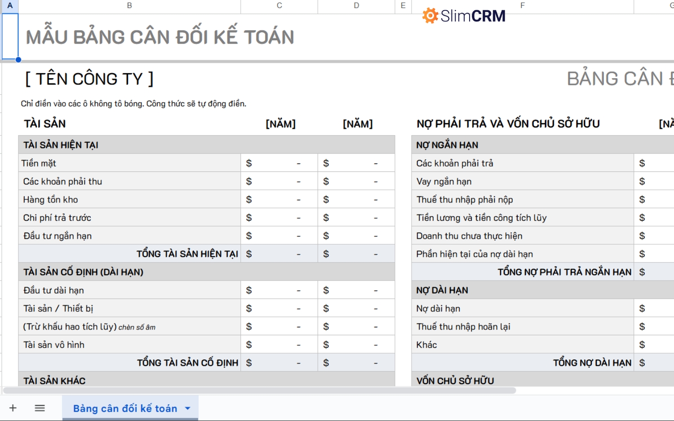Select the [NĂM] header in column D

[358, 124]
